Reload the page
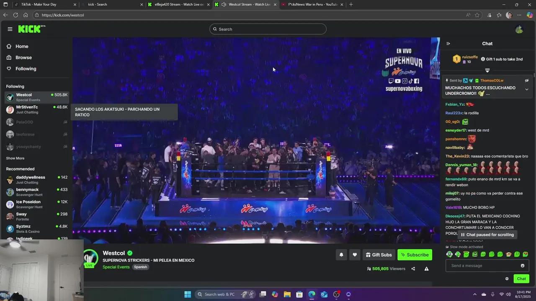Viewport: 536px width, 301px height. (15, 15)
